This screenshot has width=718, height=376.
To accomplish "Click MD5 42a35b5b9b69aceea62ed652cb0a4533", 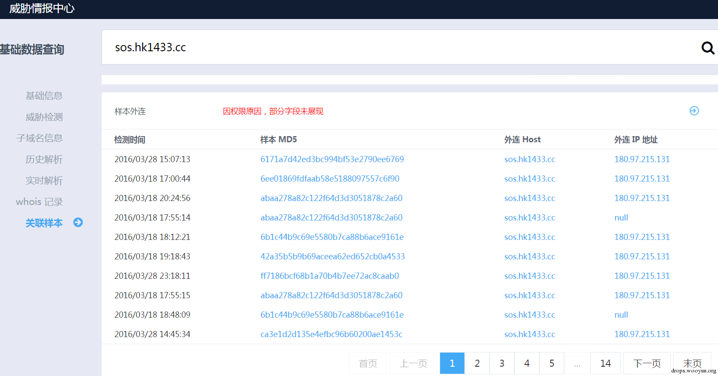I will [x=333, y=256].
